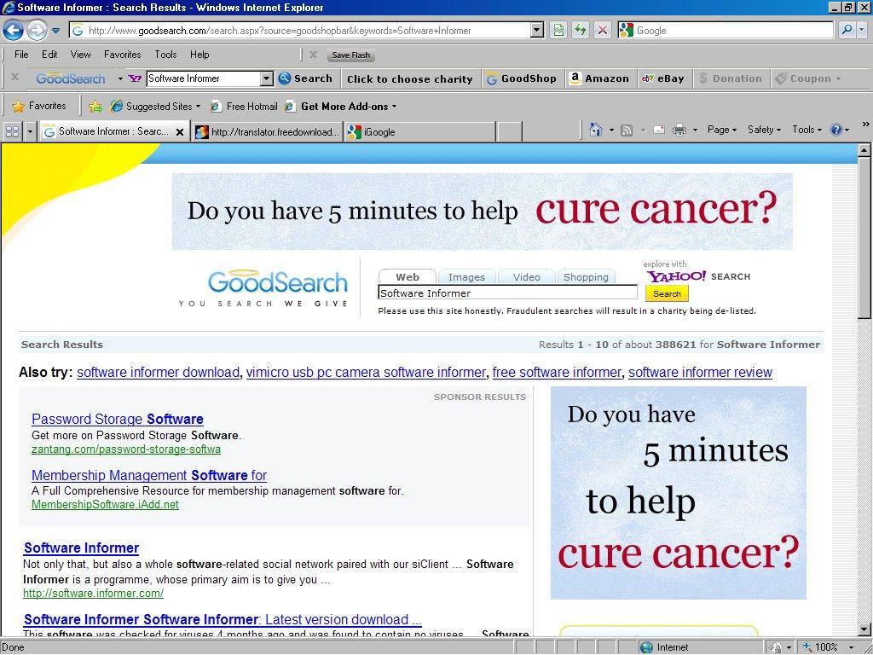This screenshot has width=873, height=655.
Task: Open the Edit menu
Action: coord(49,55)
